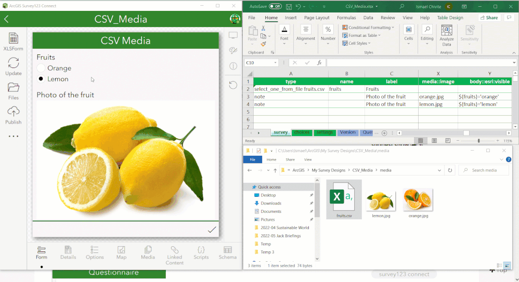
Task: Open the info icon beside the form preview
Action: point(233,66)
